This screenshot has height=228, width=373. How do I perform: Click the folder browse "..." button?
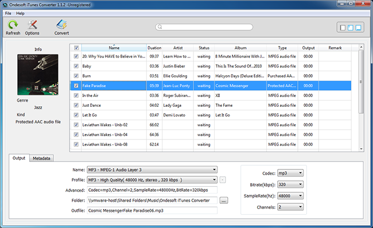click(x=223, y=200)
